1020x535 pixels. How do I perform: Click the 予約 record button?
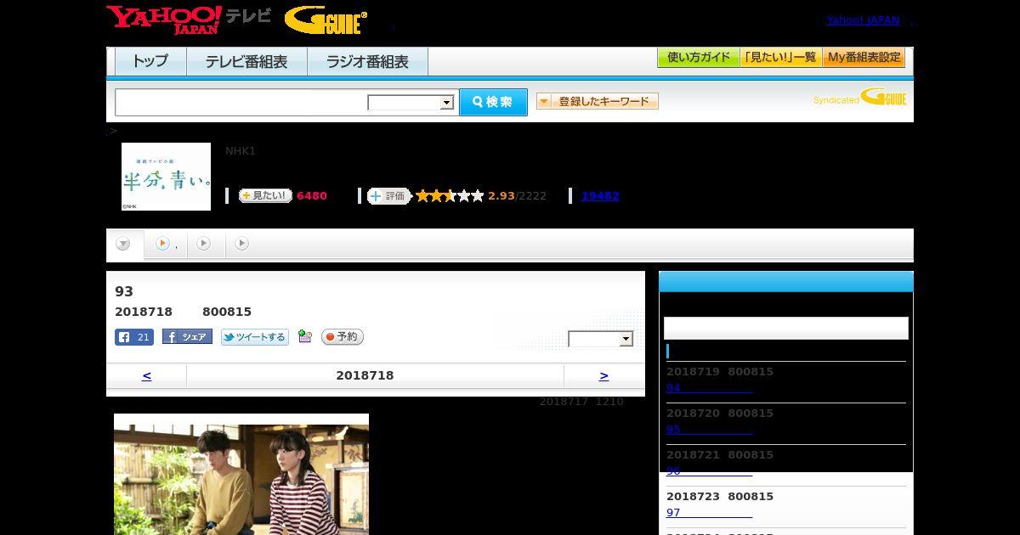343,337
